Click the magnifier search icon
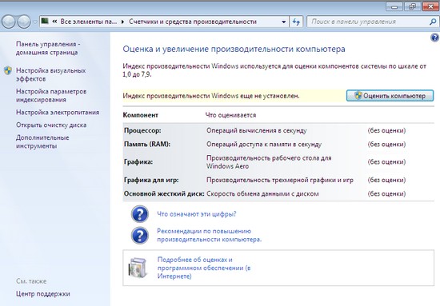Viewport: 440px width, 306px height. [433, 22]
